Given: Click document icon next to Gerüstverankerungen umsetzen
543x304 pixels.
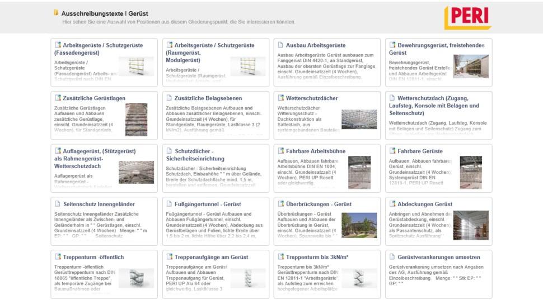Looking at the screenshot, I should [x=392, y=257].
